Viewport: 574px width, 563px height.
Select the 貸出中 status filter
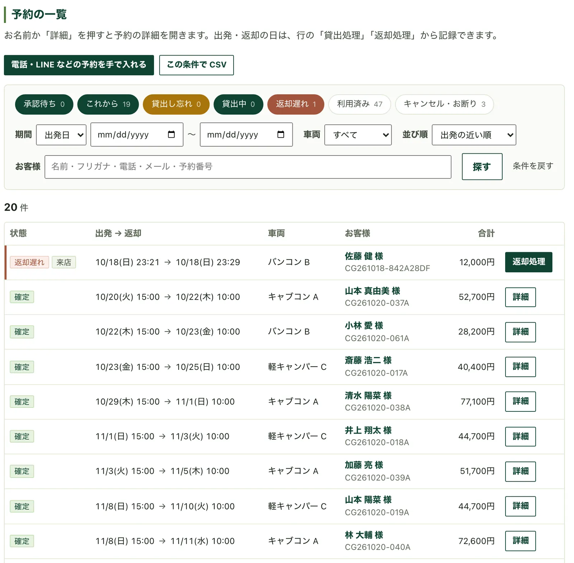coord(238,104)
